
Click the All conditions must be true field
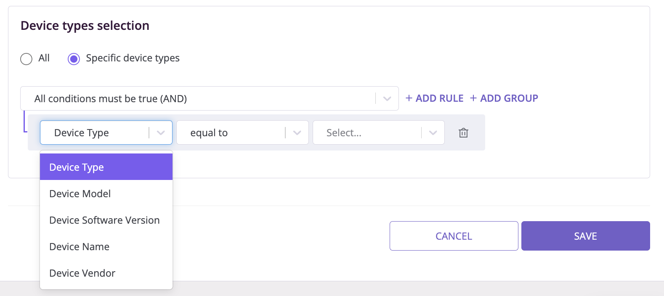(209, 98)
